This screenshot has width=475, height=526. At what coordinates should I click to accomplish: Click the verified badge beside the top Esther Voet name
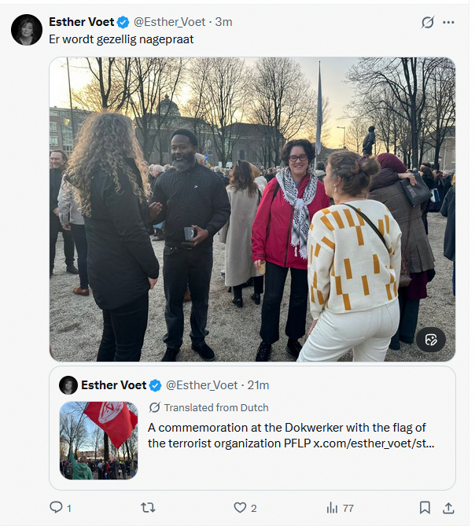pos(123,22)
